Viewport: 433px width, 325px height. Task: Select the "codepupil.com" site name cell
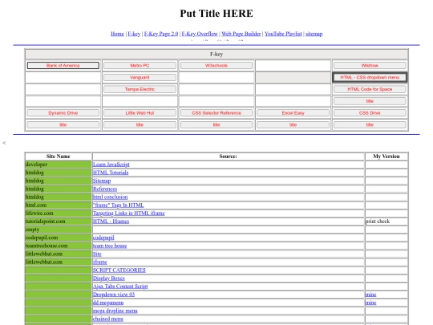coord(59,238)
